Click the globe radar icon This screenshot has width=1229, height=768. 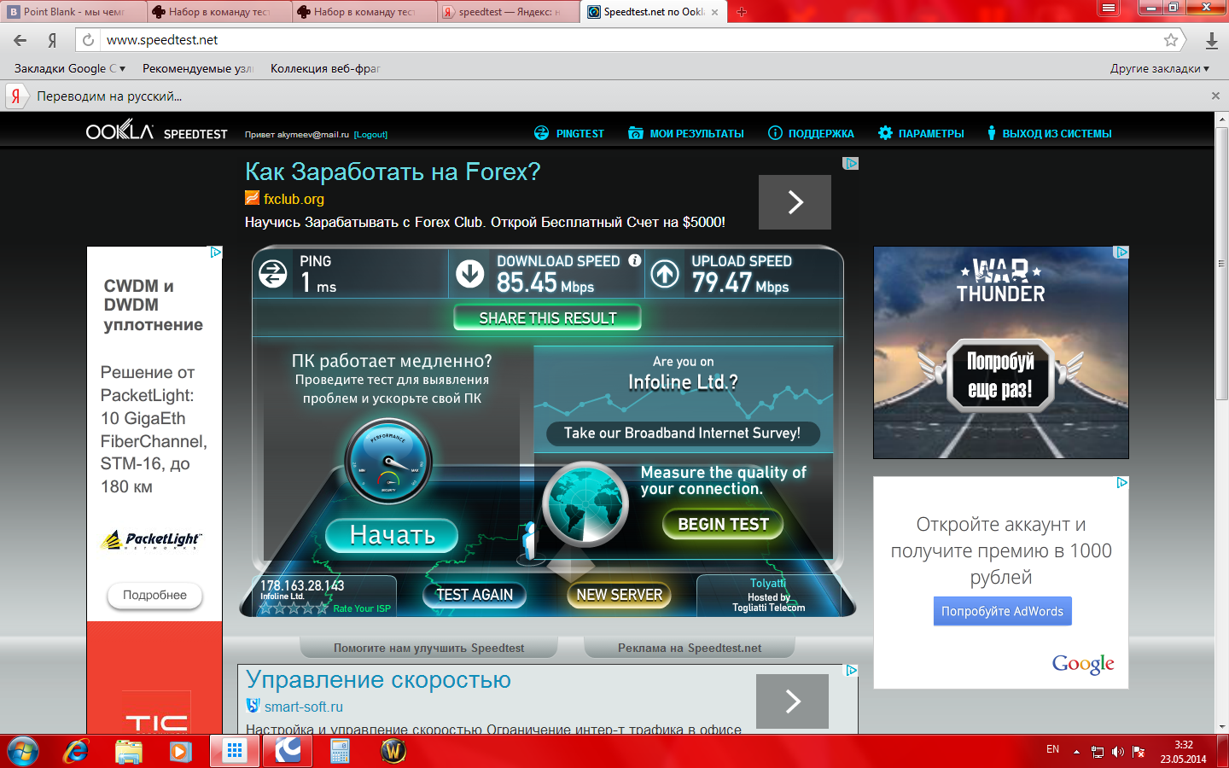(585, 504)
